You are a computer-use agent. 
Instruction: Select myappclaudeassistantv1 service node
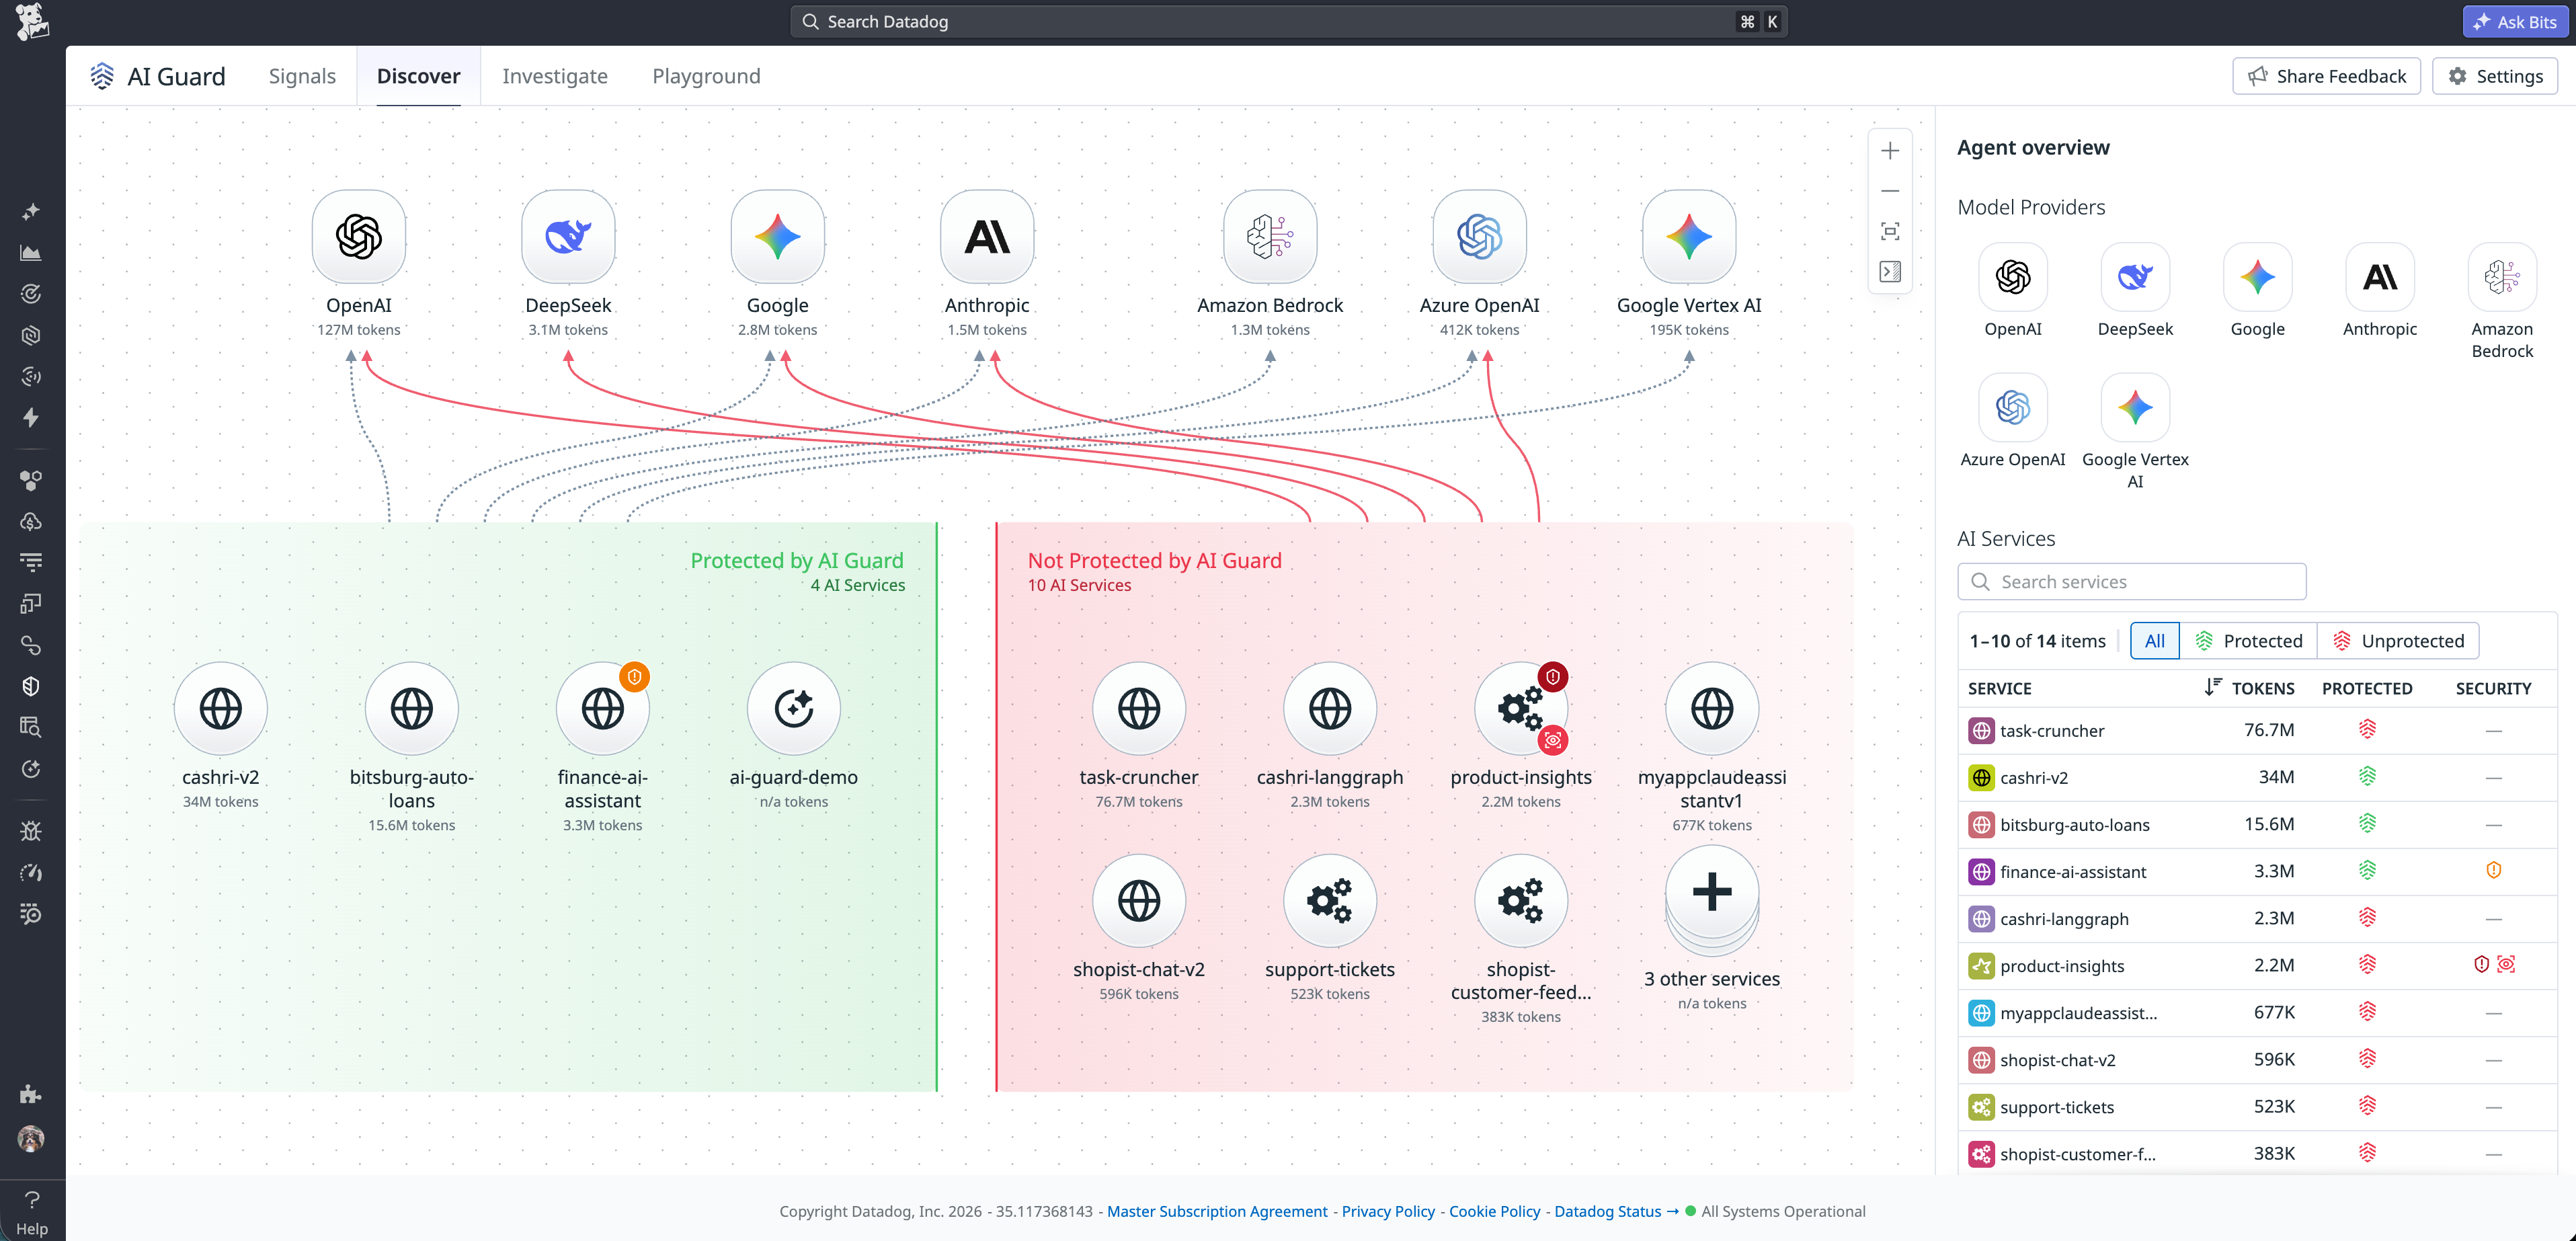1711,709
